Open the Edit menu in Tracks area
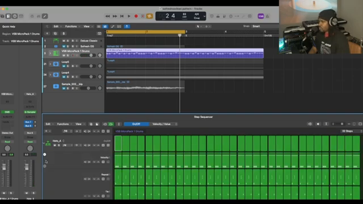The width and height of the screenshot is (363, 204). pyautogui.click(x=57, y=27)
